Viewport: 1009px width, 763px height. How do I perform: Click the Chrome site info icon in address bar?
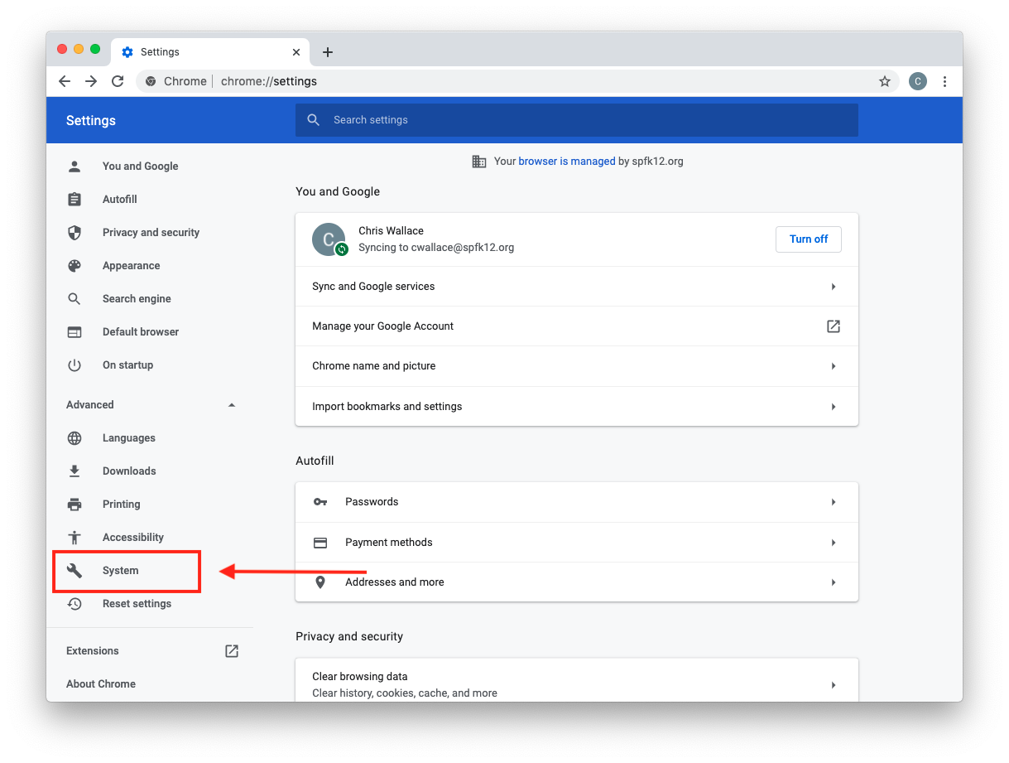tap(151, 81)
